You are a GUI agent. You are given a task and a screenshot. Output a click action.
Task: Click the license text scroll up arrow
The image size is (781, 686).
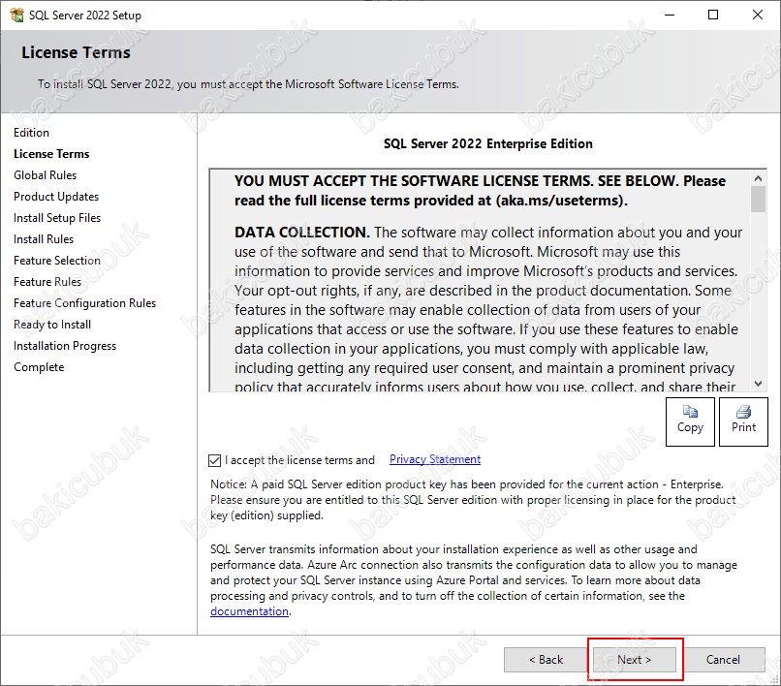coord(758,178)
